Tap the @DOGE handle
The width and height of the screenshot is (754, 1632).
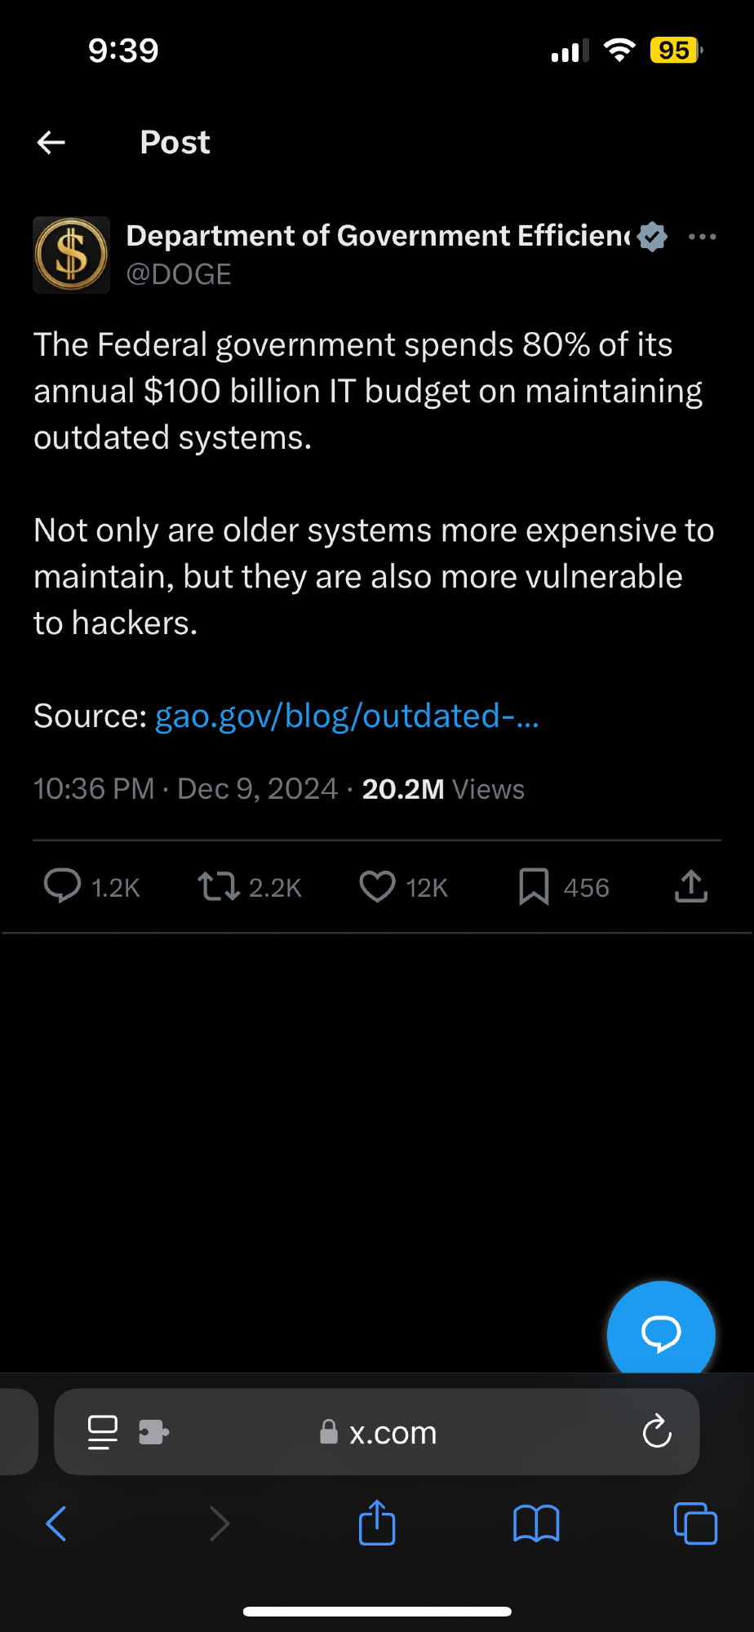[x=179, y=274]
